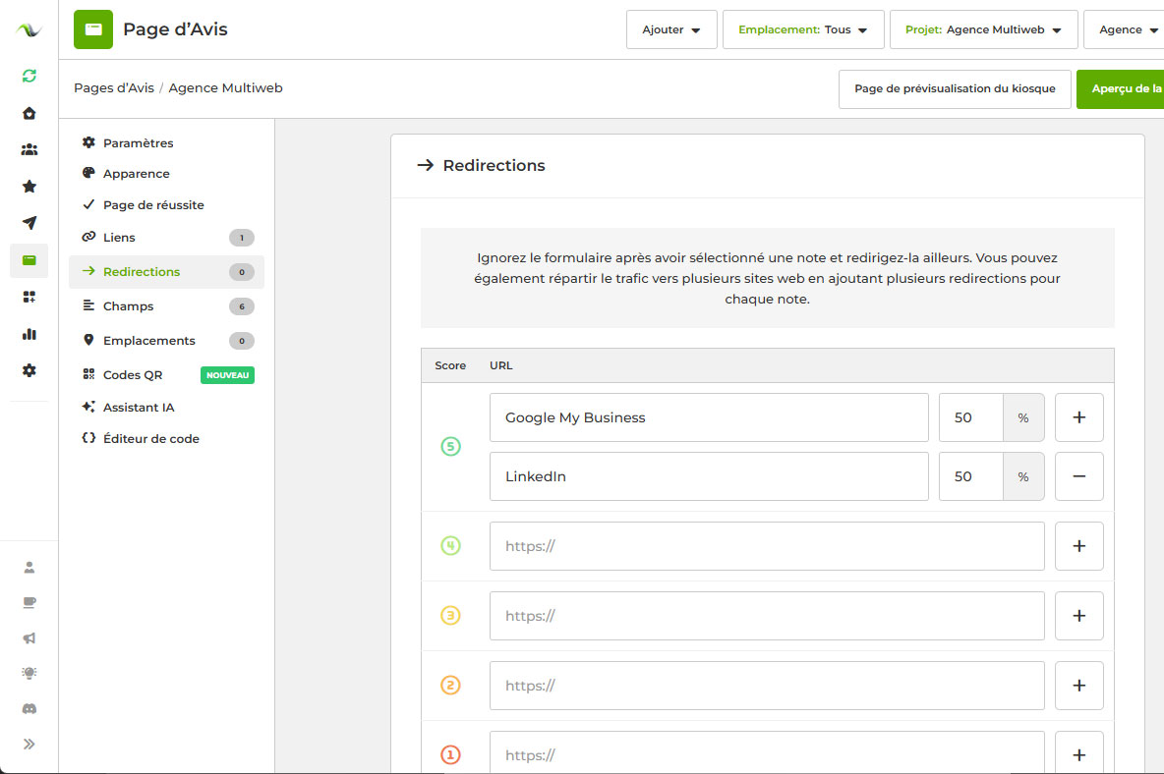
Task: Click the green refresh sync icon in sidebar
Action: pyautogui.click(x=29, y=76)
